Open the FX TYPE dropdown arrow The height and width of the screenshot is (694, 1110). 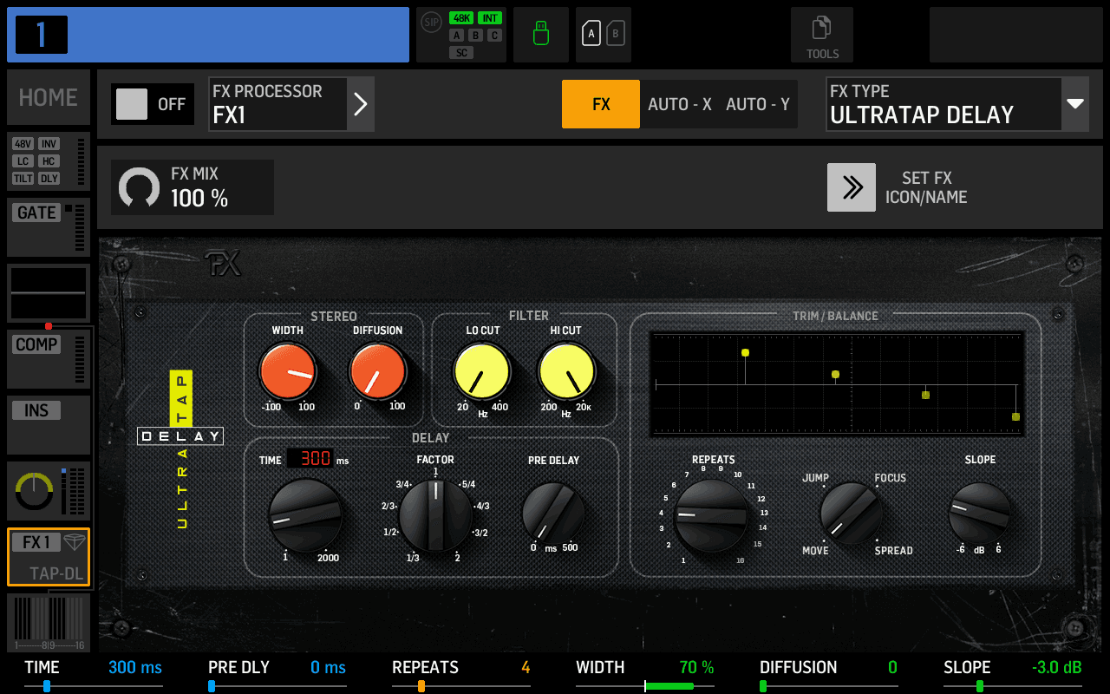coord(1075,104)
